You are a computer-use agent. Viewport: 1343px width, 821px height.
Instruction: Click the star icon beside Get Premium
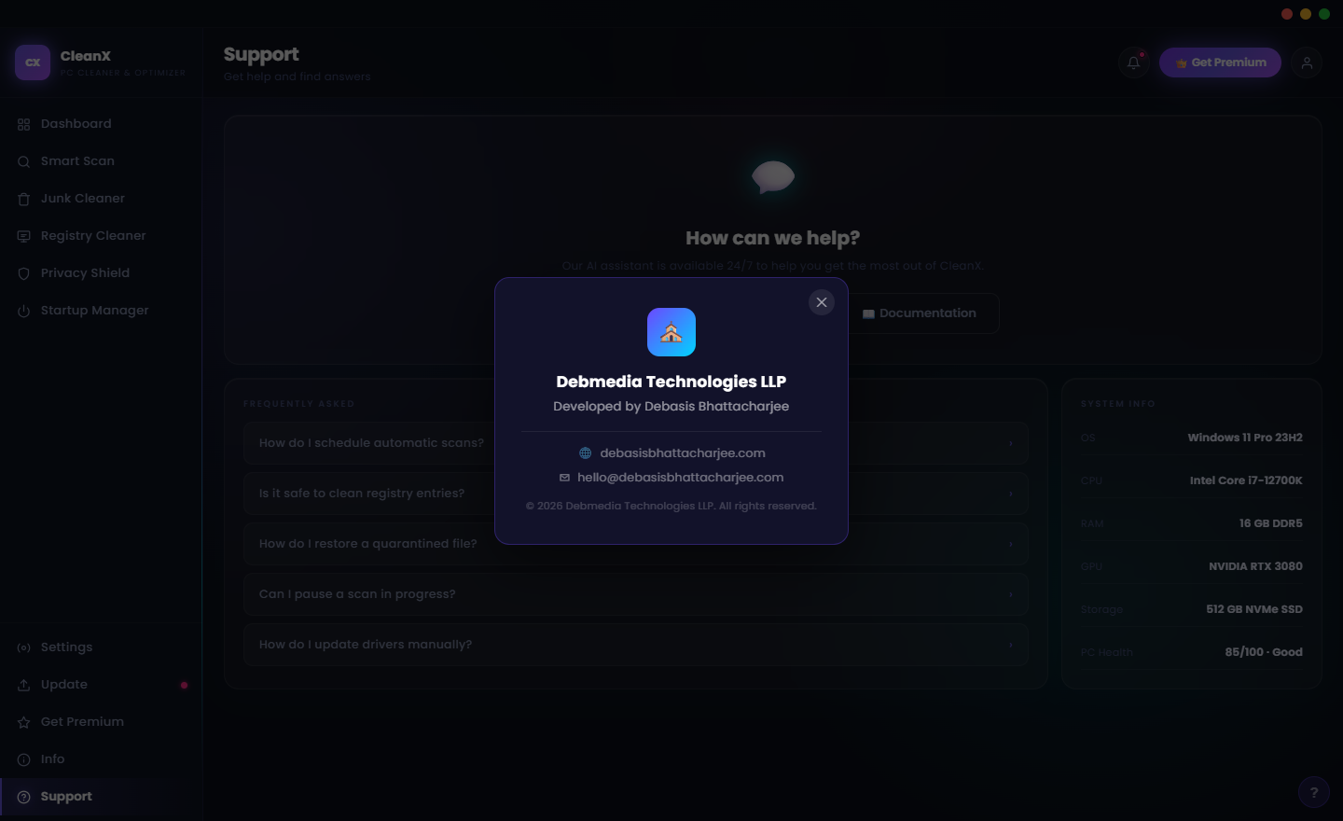(24, 722)
